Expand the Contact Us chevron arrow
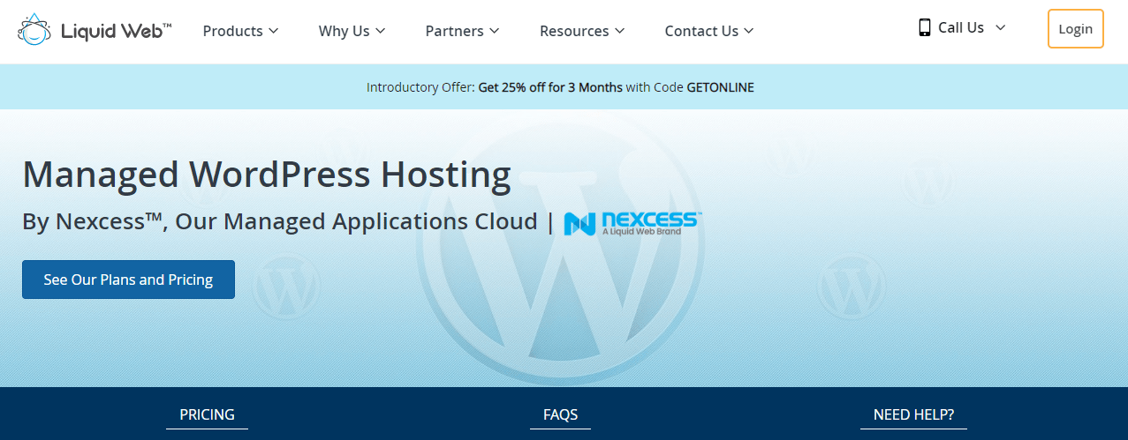This screenshot has height=440, width=1128. click(x=748, y=31)
